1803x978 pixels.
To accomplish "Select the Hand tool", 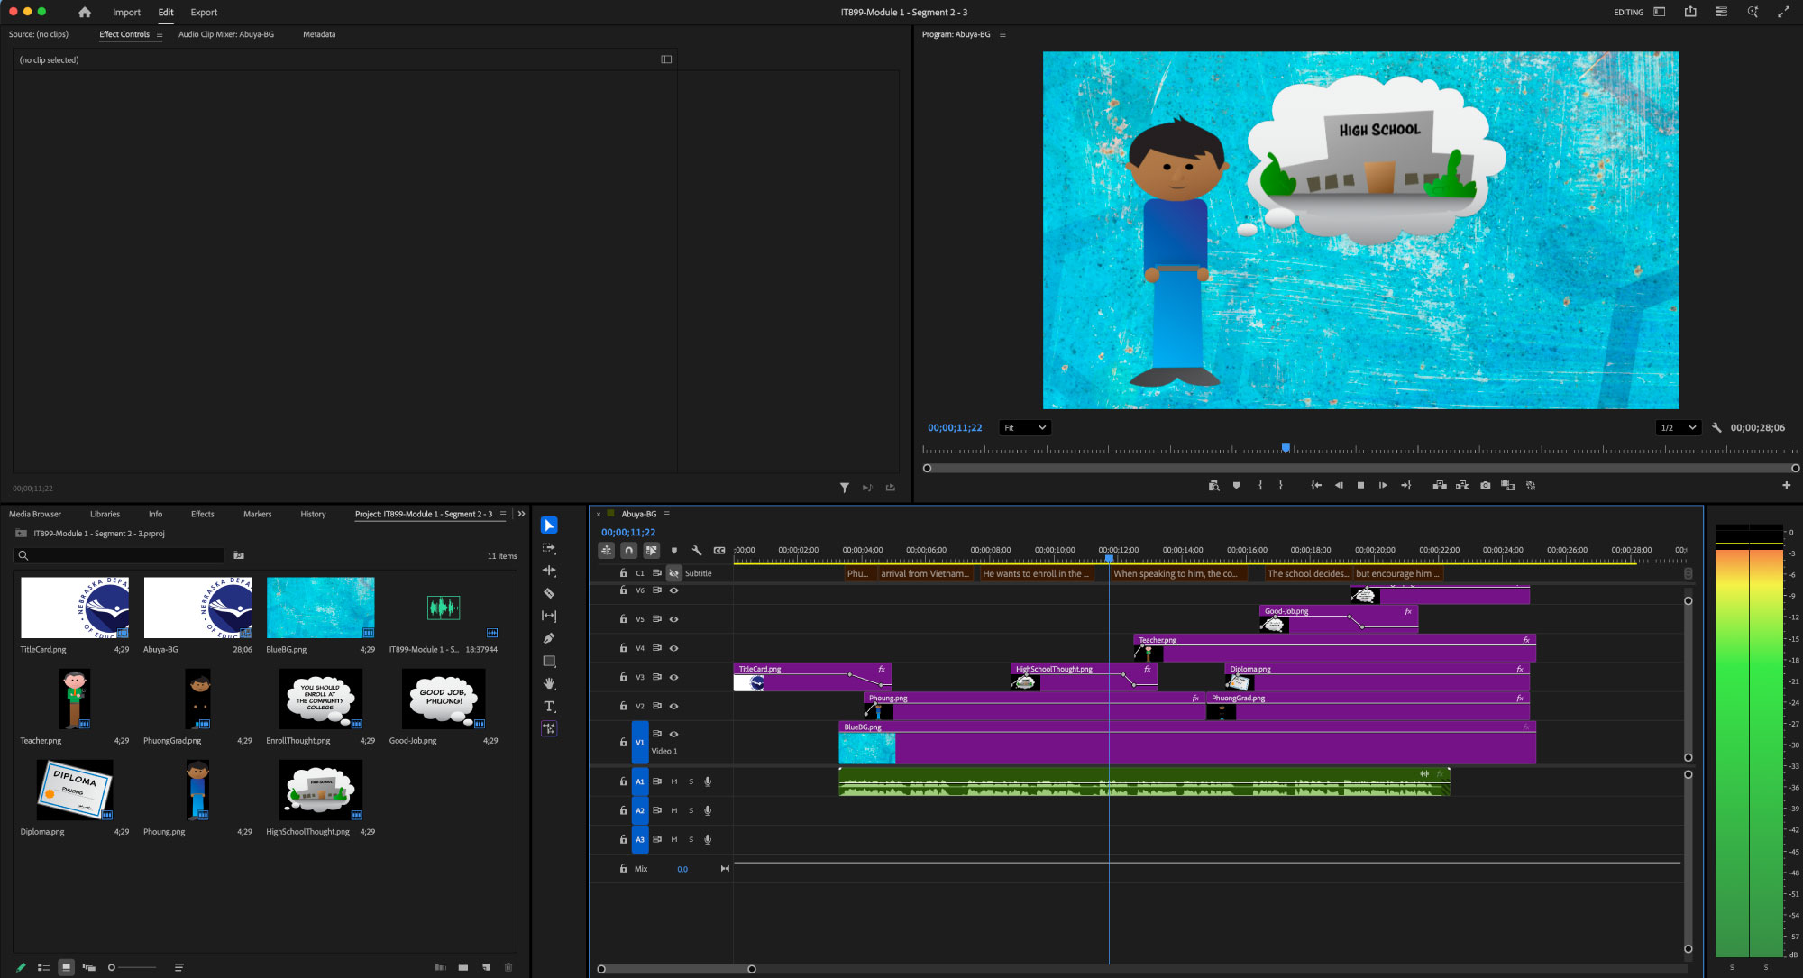I will (x=549, y=683).
